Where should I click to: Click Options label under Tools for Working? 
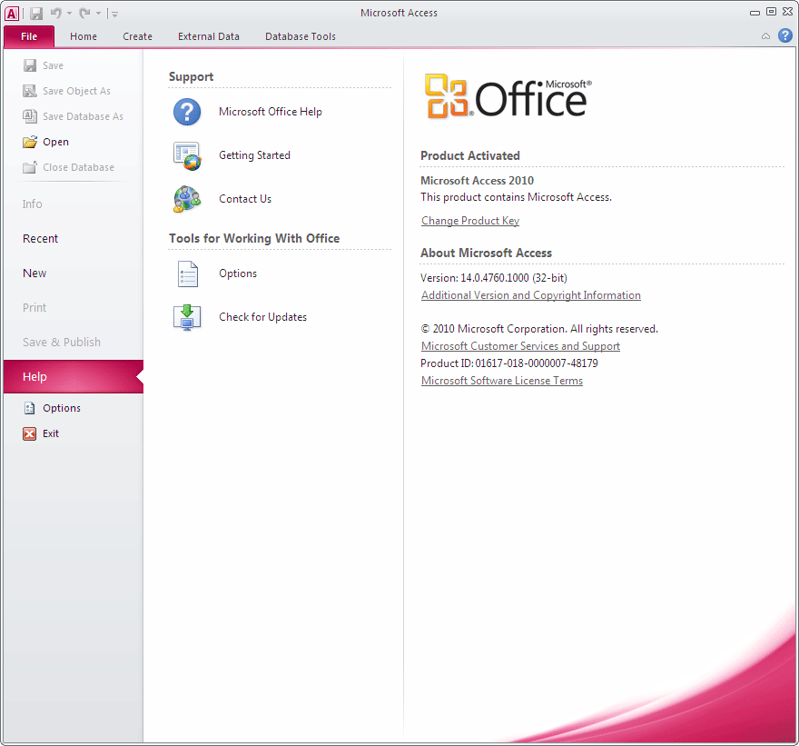238,274
